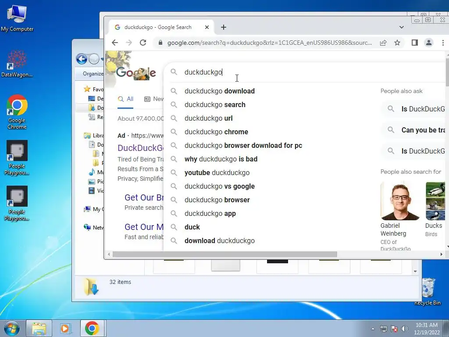Open My Computer desktop icon
Screen dimensions: 449x337
[17, 18]
